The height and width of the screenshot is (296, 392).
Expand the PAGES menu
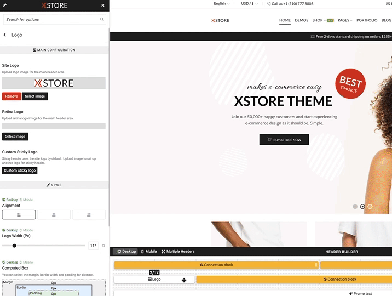point(345,20)
